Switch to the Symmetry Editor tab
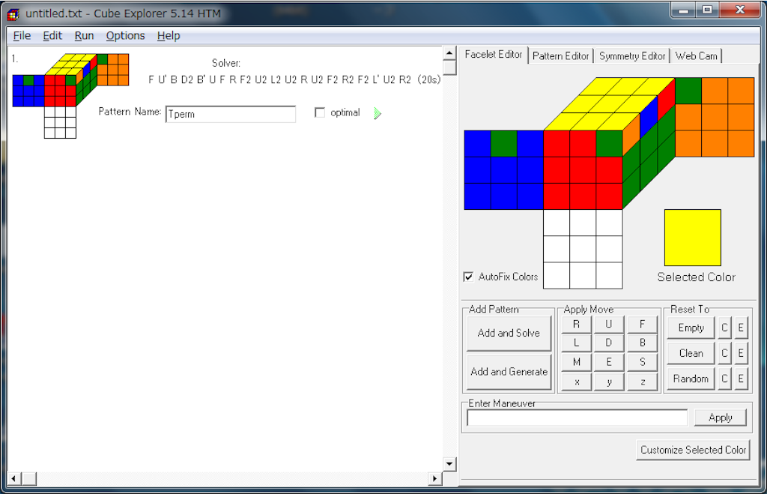 (632, 55)
